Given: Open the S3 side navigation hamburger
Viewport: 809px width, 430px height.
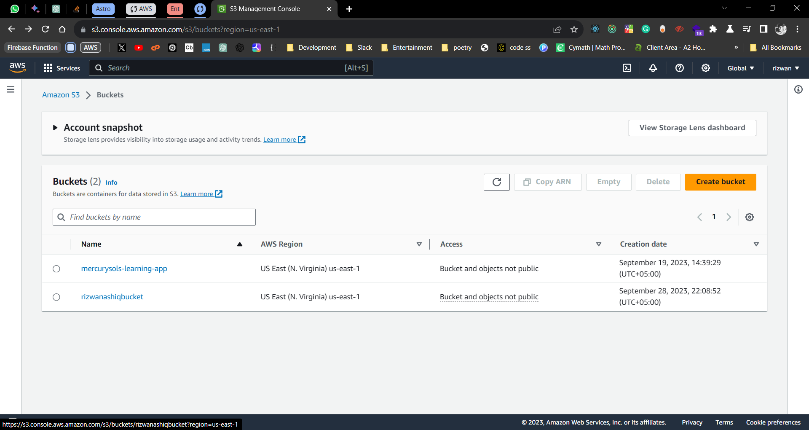Looking at the screenshot, I should click(11, 89).
